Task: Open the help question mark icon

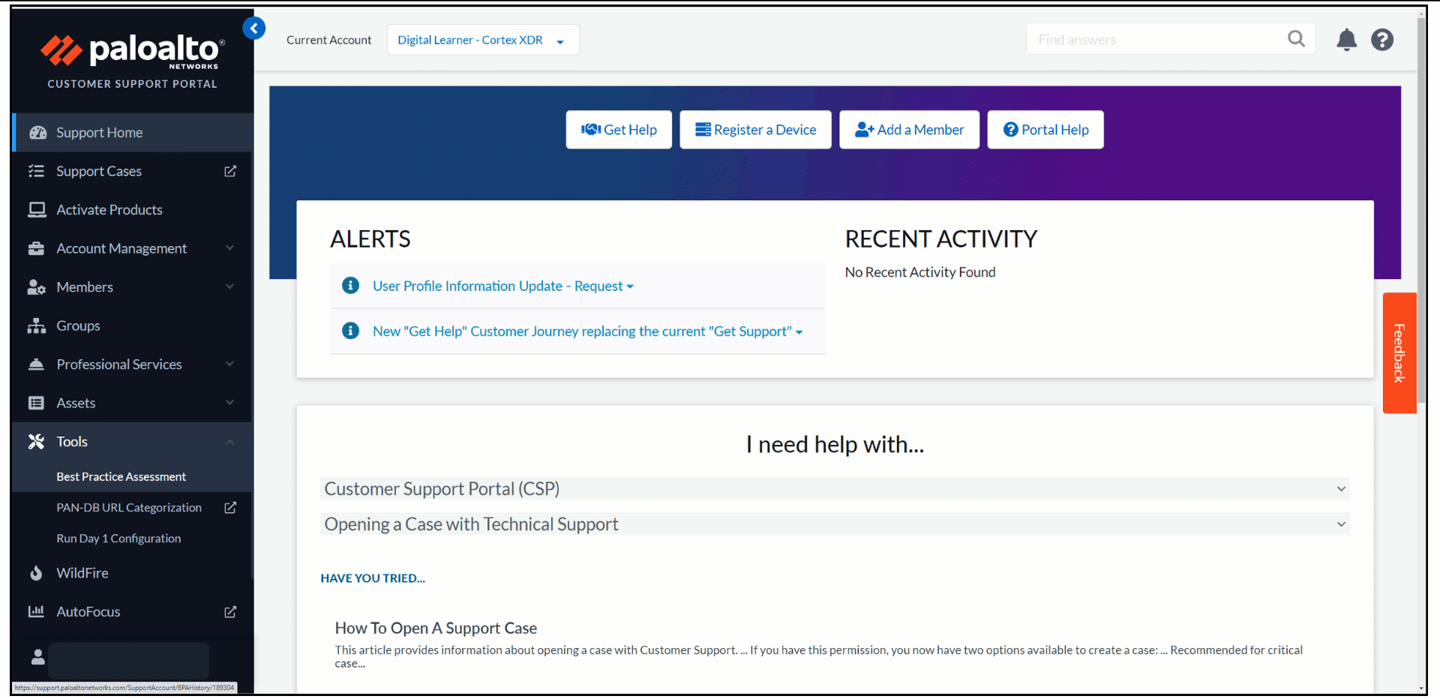Action: coord(1382,40)
